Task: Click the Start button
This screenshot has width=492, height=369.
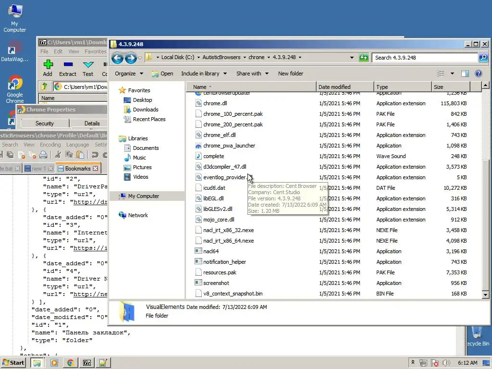Action: click(x=13, y=363)
